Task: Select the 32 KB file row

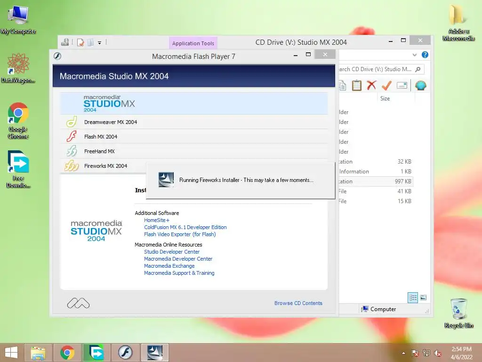Action: (x=376, y=162)
